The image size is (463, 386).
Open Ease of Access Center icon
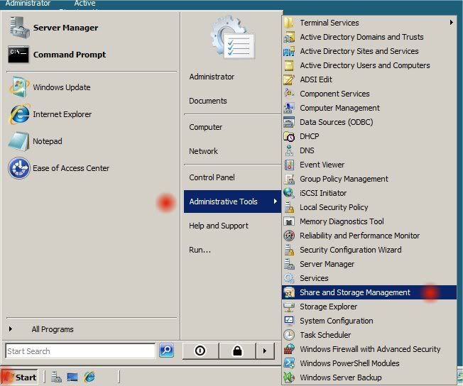click(19, 168)
